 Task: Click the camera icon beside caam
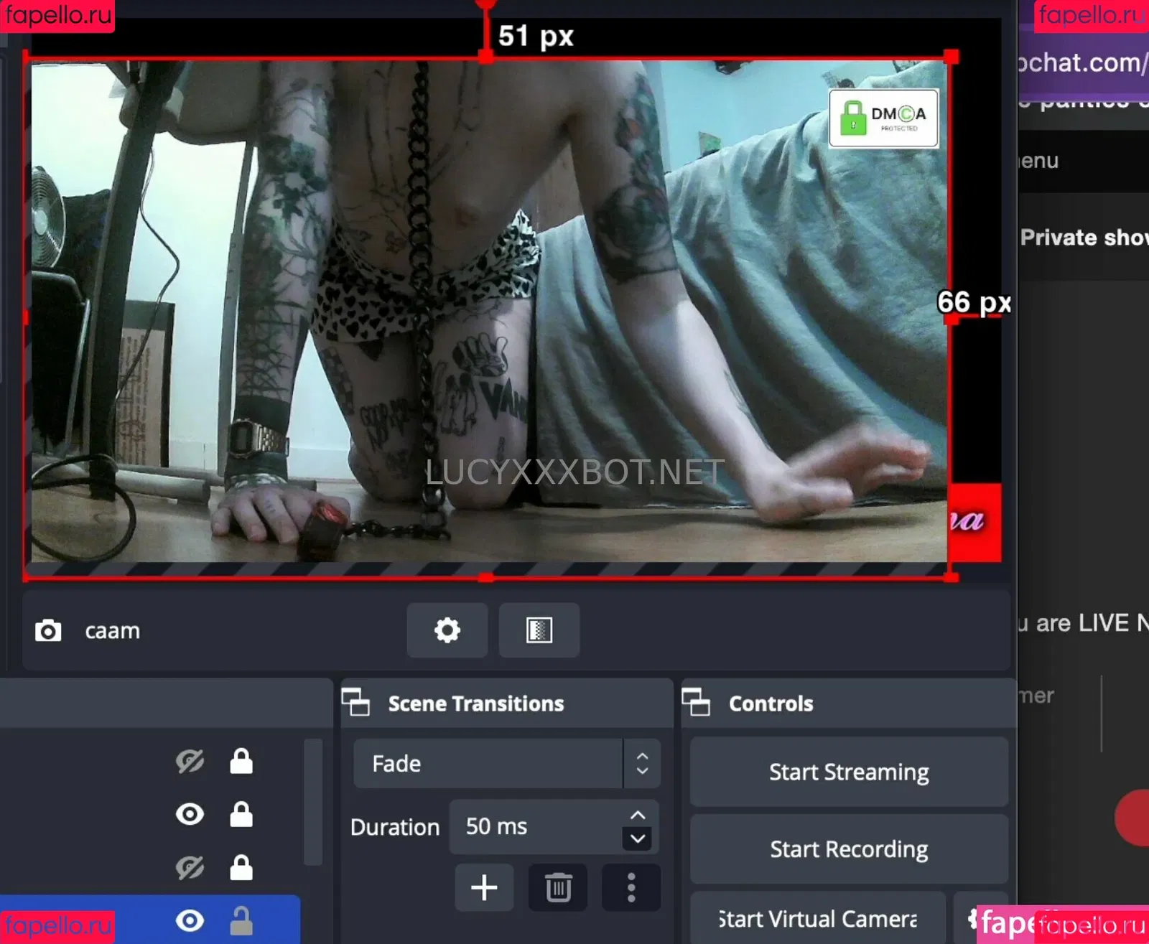(48, 630)
